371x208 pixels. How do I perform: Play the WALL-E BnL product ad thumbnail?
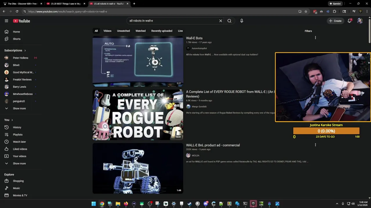click(x=138, y=168)
